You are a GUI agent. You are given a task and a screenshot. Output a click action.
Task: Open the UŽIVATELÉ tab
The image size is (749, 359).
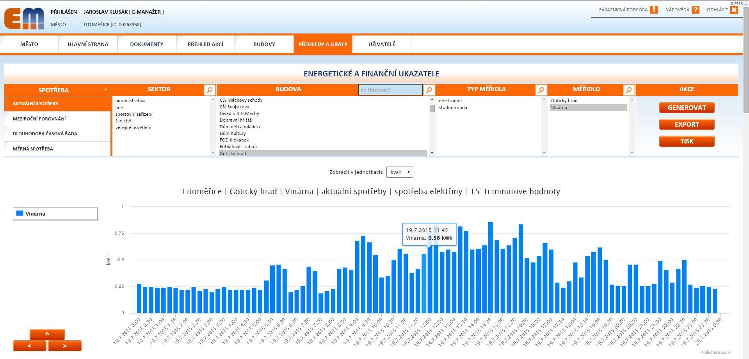[x=382, y=44]
